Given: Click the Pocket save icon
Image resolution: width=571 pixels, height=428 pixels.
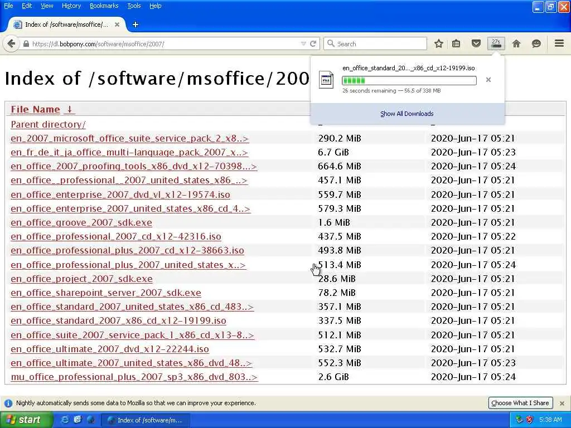Looking at the screenshot, I should tap(476, 43).
